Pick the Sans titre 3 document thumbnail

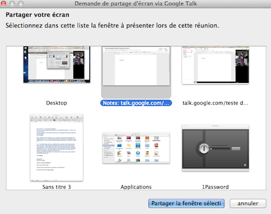(57, 148)
